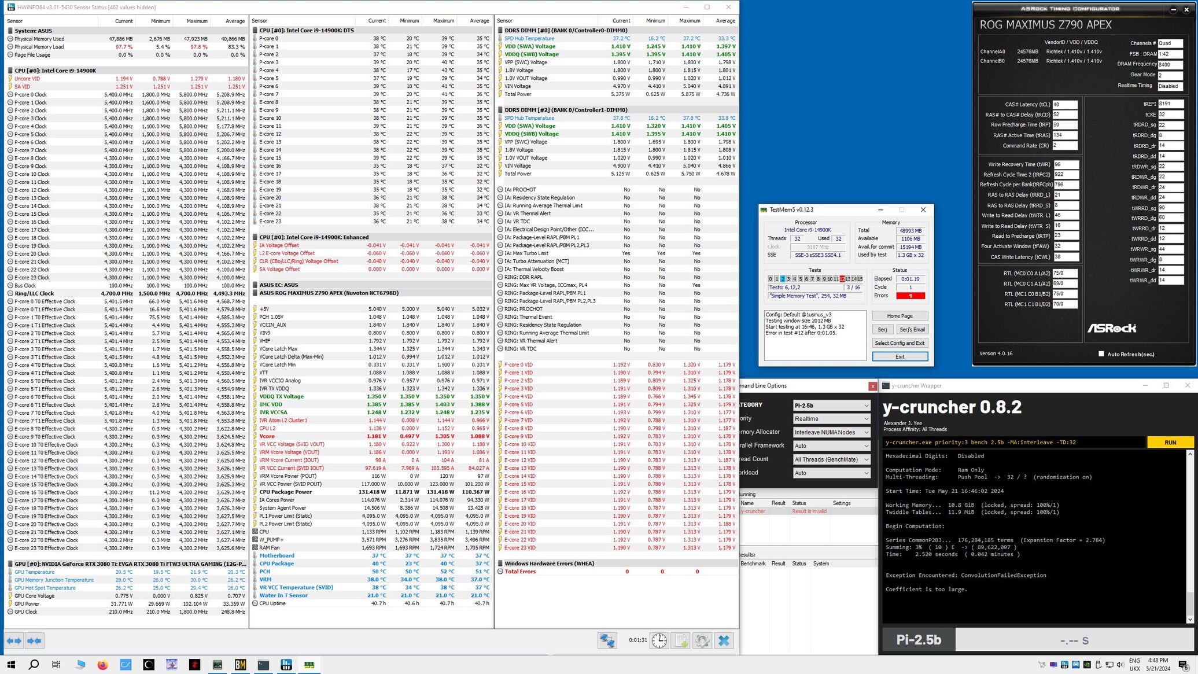Viewport: 1198px width, 674px height.
Task: Select test 2 blue box in TestMem5
Action: (x=783, y=279)
